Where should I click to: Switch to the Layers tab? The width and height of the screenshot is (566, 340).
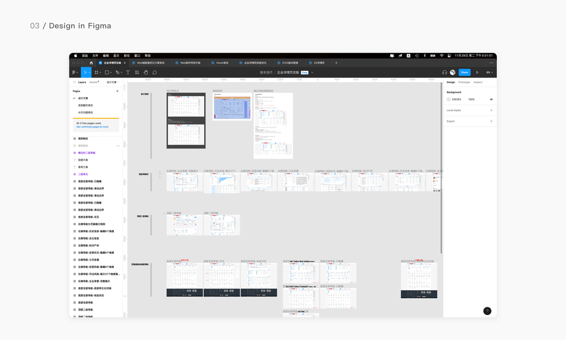[82, 82]
